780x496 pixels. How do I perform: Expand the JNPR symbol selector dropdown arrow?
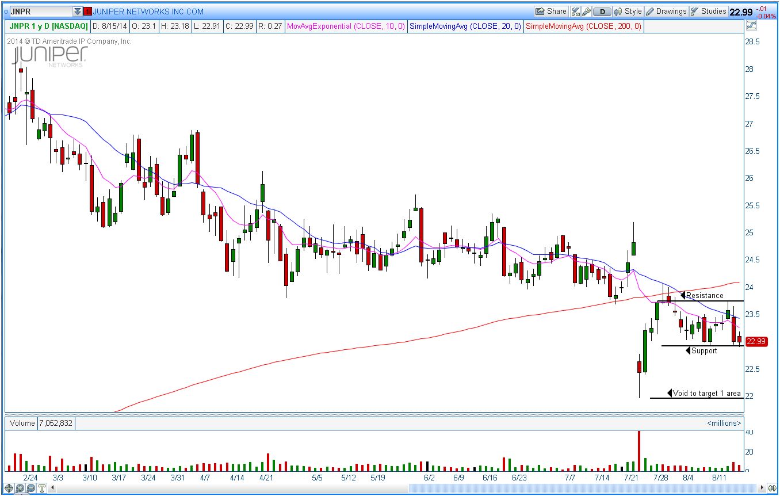78,12
